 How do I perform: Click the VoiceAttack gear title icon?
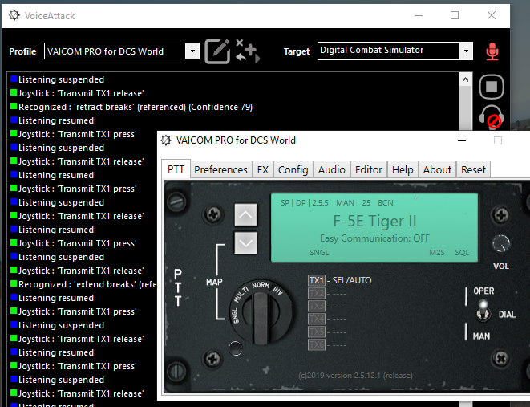coord(14,15)
